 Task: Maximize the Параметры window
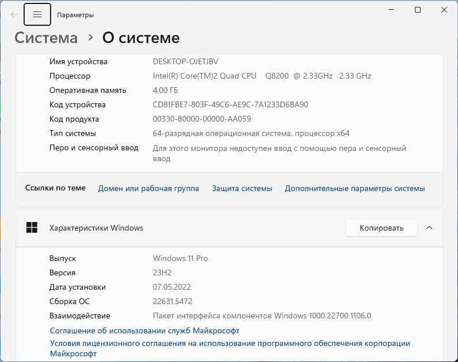coord(418,10)
